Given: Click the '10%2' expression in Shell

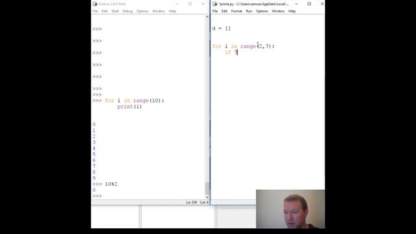Looking at the screenshot, I should point(111,184).
